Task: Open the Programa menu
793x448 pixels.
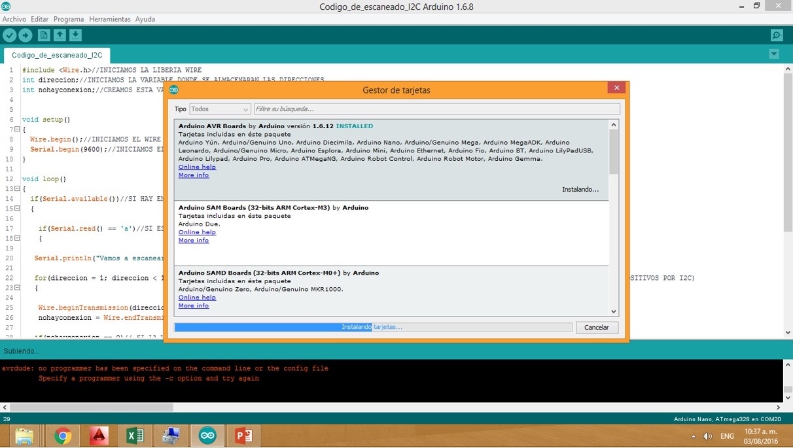Action: coord(69,19)
